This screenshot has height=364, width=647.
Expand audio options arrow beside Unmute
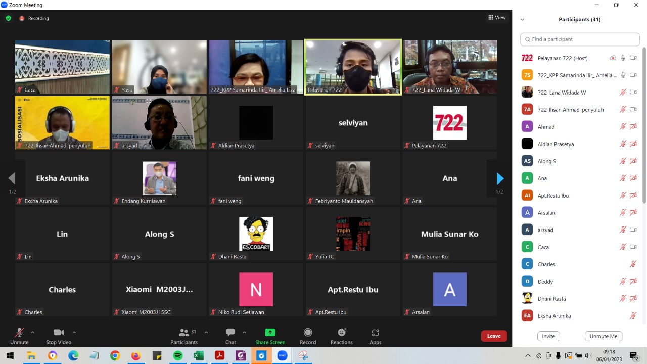33,332
